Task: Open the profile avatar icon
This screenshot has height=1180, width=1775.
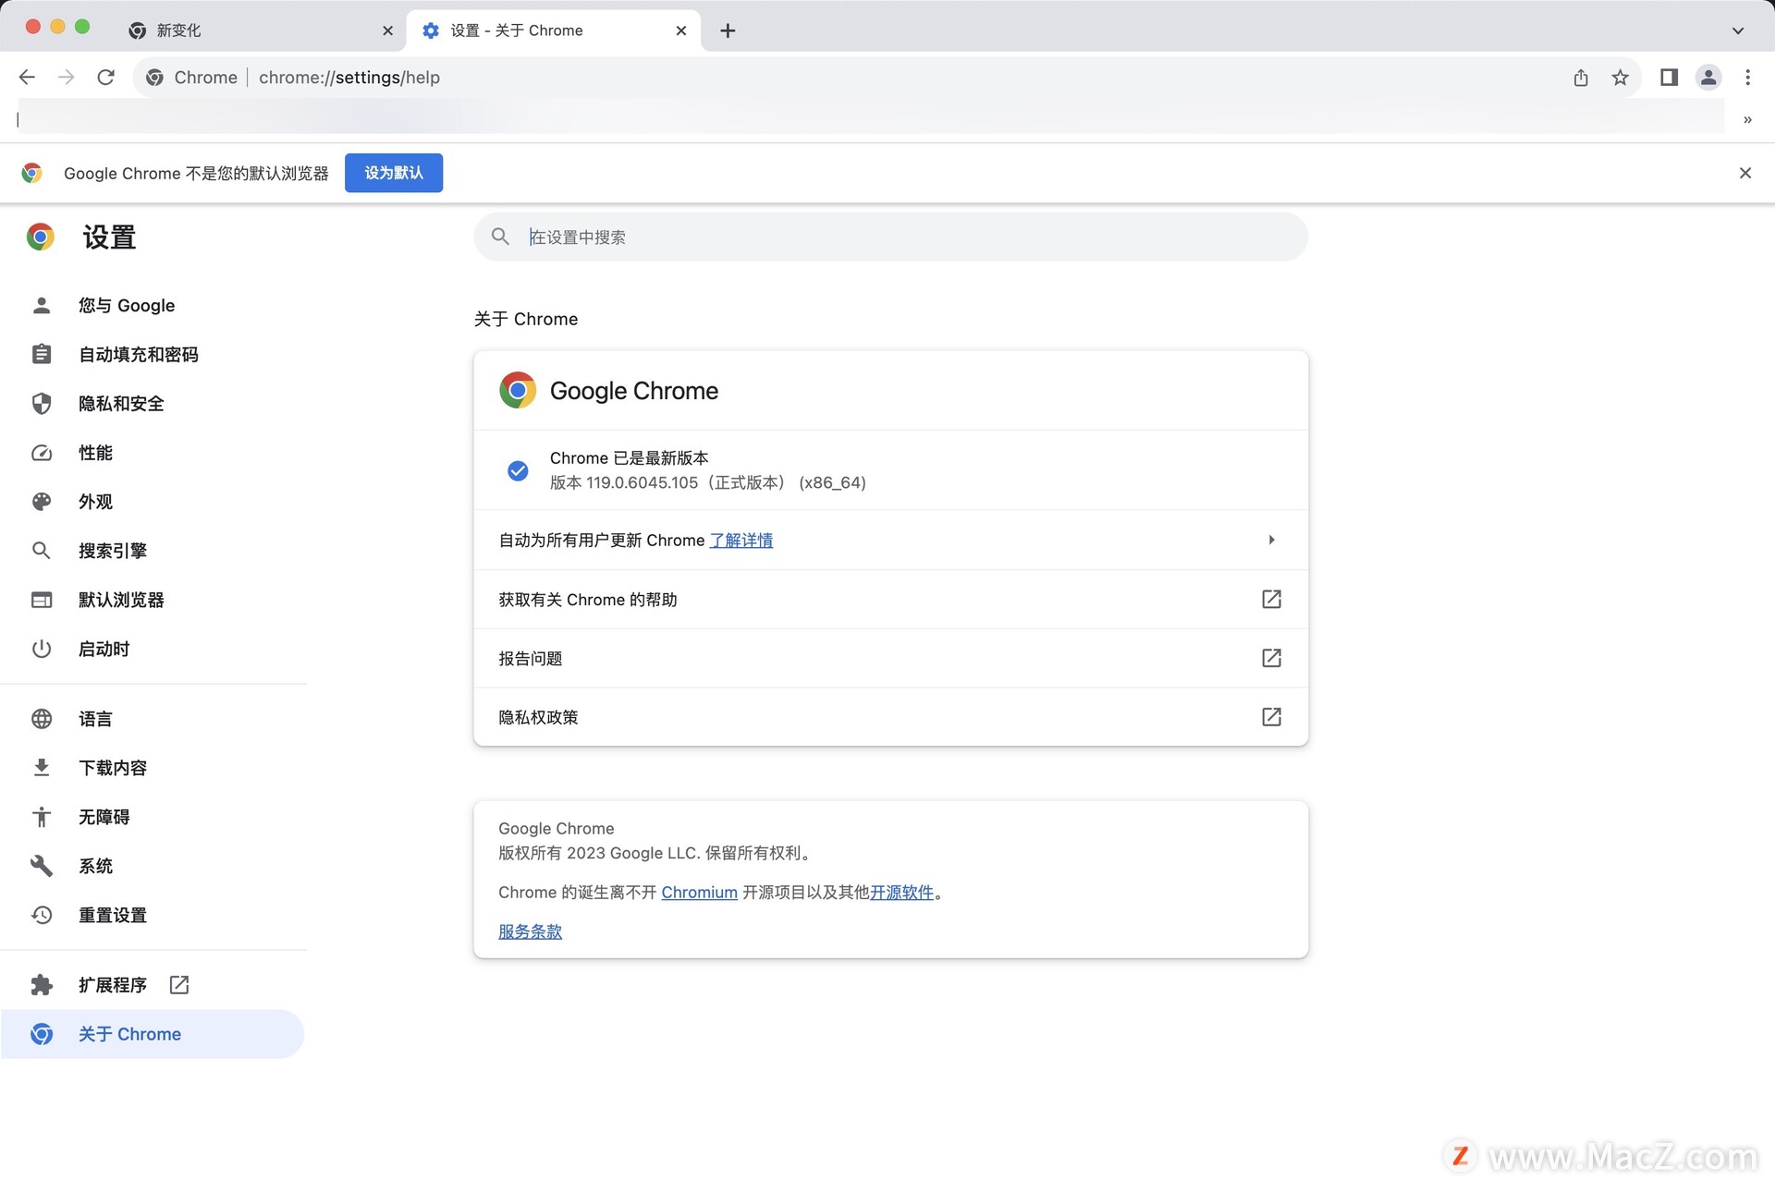Action: click(1708, 78)
